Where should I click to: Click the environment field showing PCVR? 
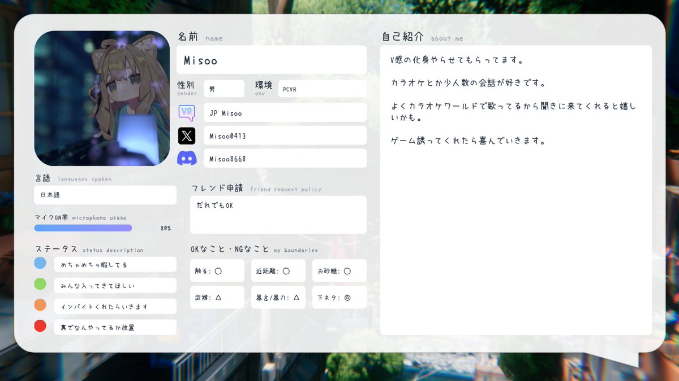[323, 89]
